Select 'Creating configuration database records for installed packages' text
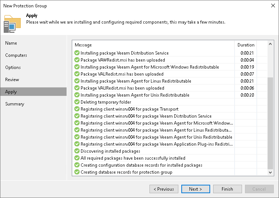The height and width of the screenshot is (198, 279). click(141, 165)
